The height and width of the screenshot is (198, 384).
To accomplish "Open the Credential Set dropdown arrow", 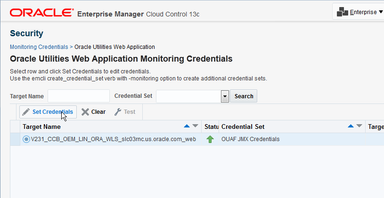I will click(225, 96).
